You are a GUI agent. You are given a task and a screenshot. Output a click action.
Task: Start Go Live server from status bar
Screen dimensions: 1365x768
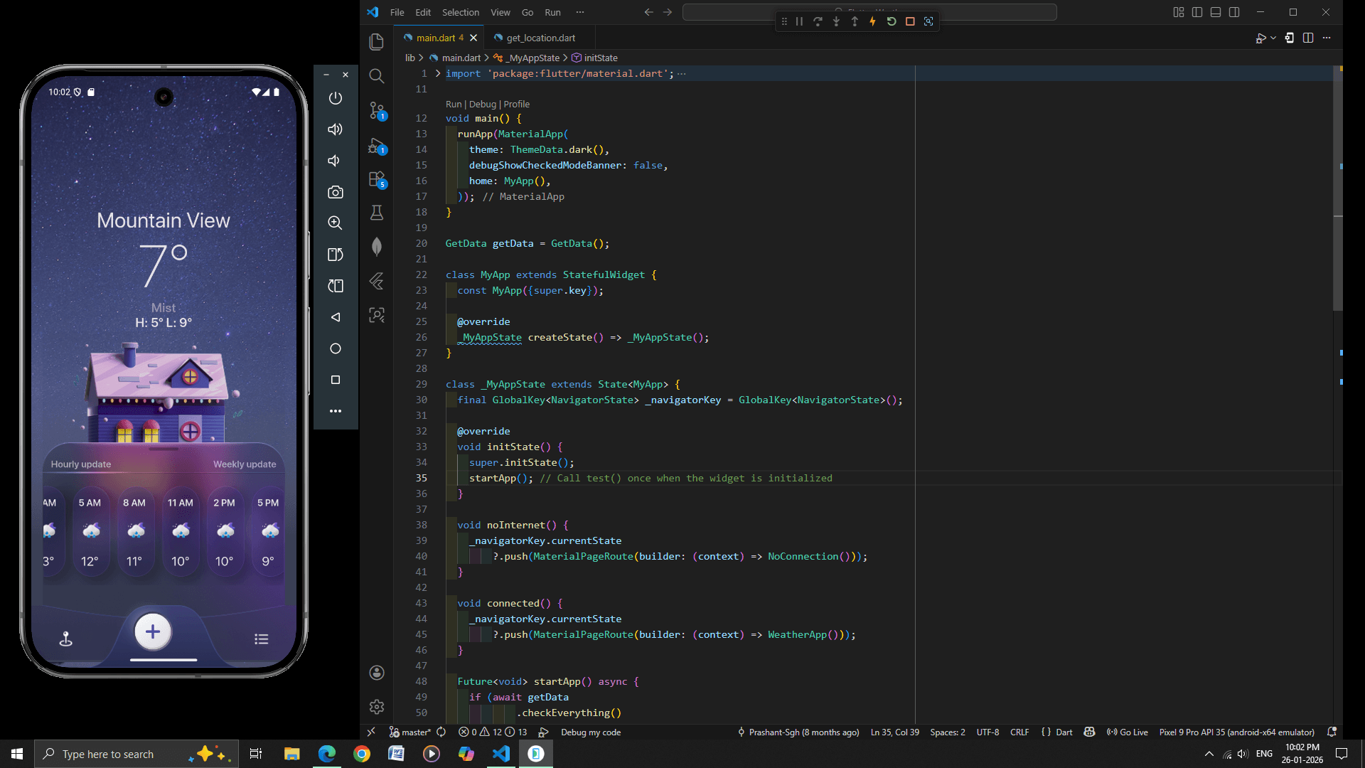(1128, 732)
